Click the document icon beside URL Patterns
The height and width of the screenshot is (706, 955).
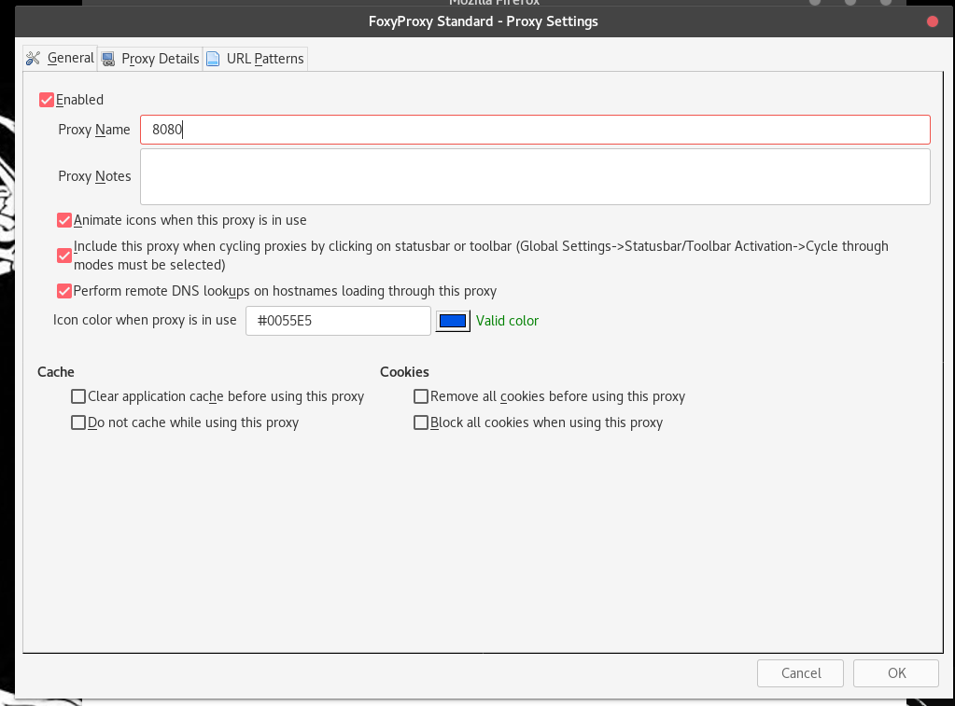[213, 59]
